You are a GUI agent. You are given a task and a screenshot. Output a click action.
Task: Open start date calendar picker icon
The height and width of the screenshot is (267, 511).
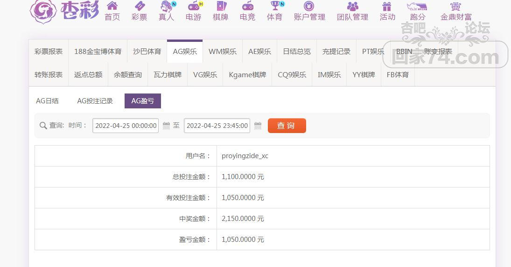click(166, 126)
